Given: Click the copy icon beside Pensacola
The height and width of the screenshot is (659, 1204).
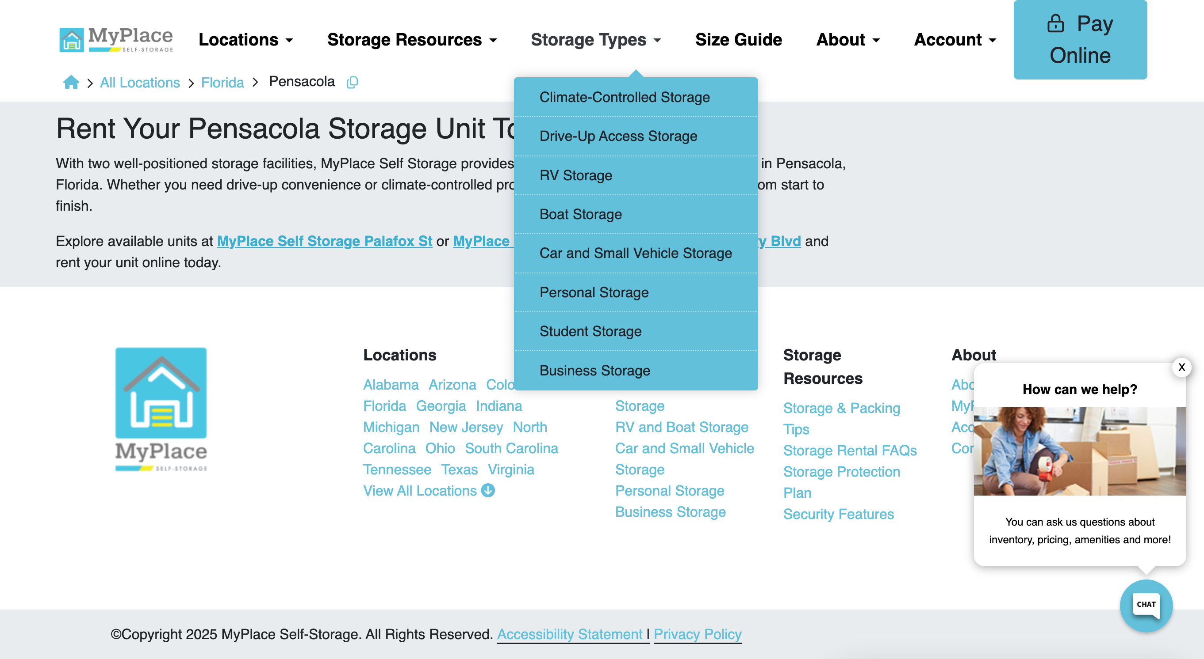Looking at the screenshot, I should point(353,82).
